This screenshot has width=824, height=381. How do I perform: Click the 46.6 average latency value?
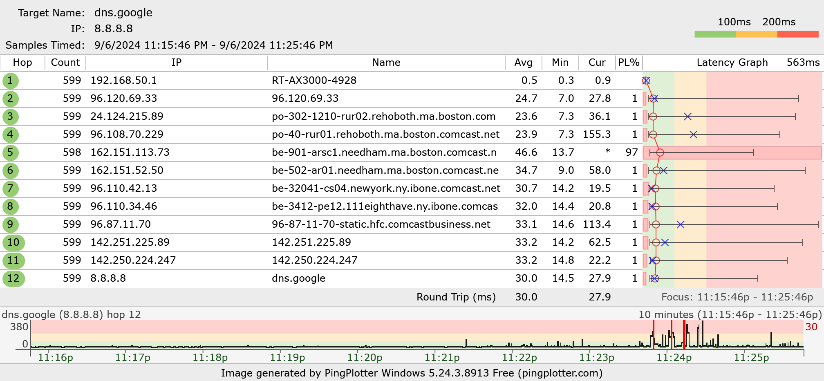tap(526, 152)
